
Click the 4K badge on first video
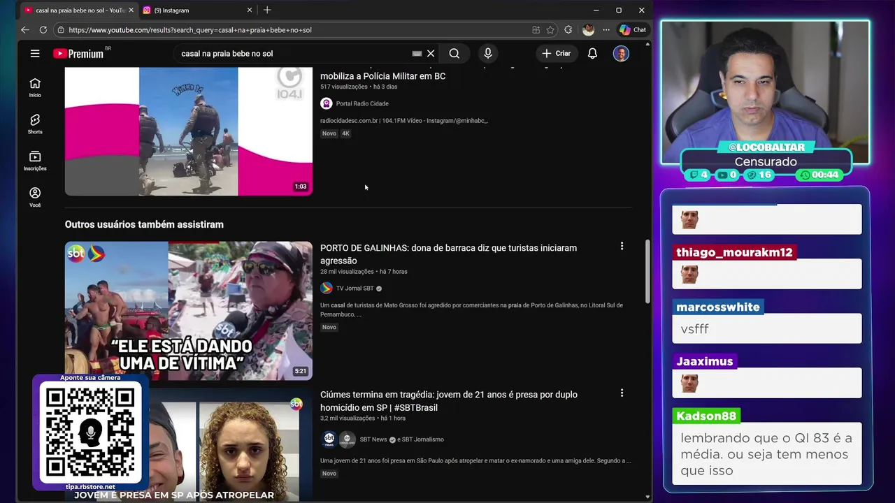345,133
